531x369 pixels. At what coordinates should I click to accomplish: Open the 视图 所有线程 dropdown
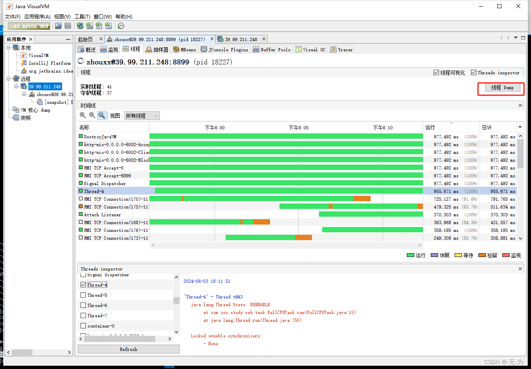[142, 116]
